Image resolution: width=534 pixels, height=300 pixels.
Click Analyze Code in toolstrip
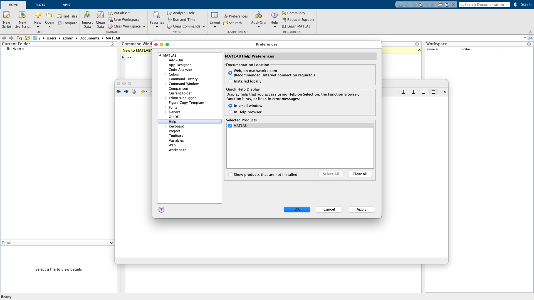coord(181,13)
